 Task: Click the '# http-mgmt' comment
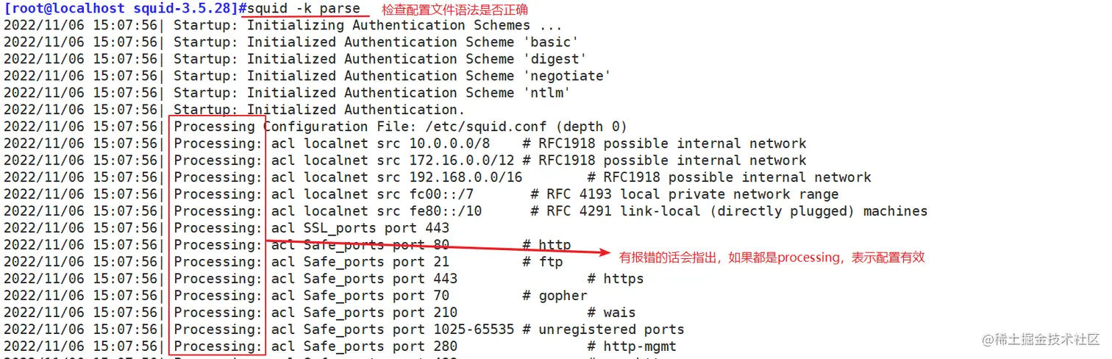pyautogui.click(x=632, y=346)
